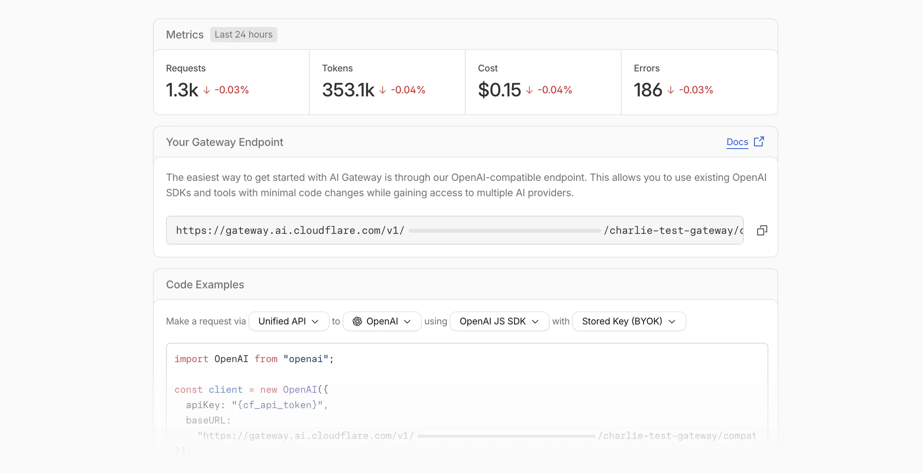Image resolution: width=922 pixels, height=473 pixels.
Task: Click the Code Examples section header
Action: (205, 284)
